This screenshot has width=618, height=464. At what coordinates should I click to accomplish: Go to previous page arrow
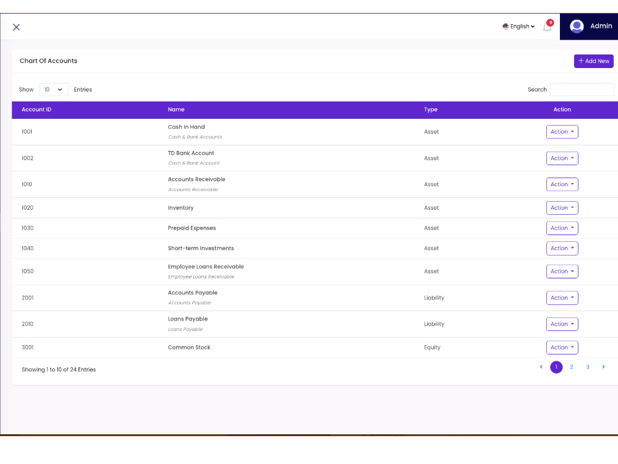pos(541,367)
